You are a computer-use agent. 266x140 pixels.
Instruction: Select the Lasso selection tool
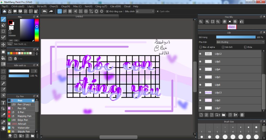(3, 77)
